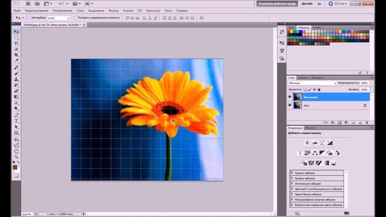Add a Curves adjustment from icon row
386x217 pixels.
[x=322, y=143]
